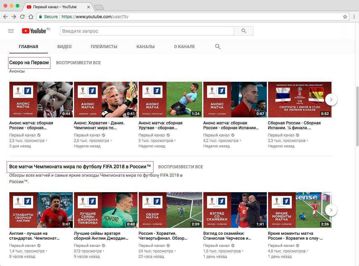Open the 1/8 финала 0:52 thumbnail
This screenshot has height=266, width=359.
(x=300, y=100)
